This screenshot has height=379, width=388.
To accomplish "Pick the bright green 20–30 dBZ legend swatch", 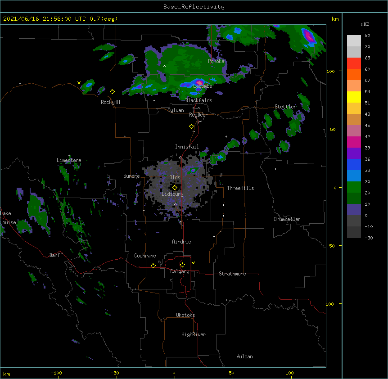I will (x=354, y=187).
